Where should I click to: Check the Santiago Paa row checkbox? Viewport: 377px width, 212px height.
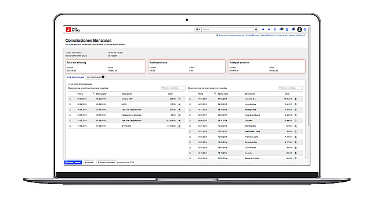click(x=190, y=110)
